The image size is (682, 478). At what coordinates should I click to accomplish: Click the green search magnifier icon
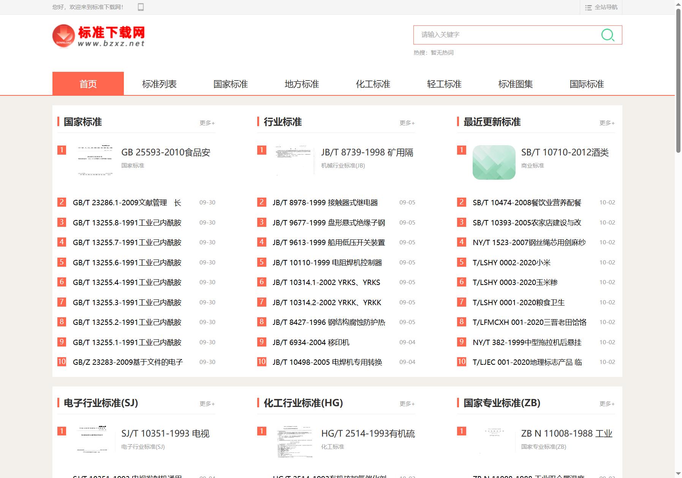point(608,35)
